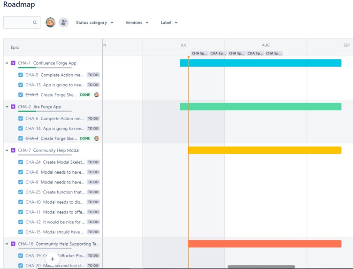Click the CHA-16 purple epic icon

[13, 244]
